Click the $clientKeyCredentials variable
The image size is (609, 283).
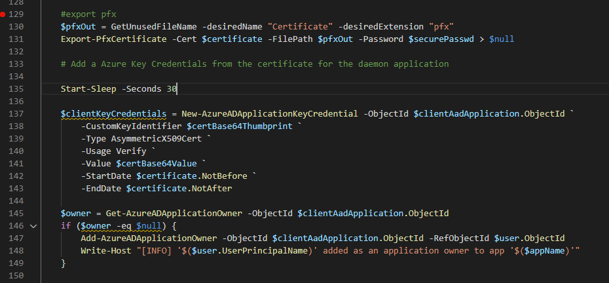114,114
